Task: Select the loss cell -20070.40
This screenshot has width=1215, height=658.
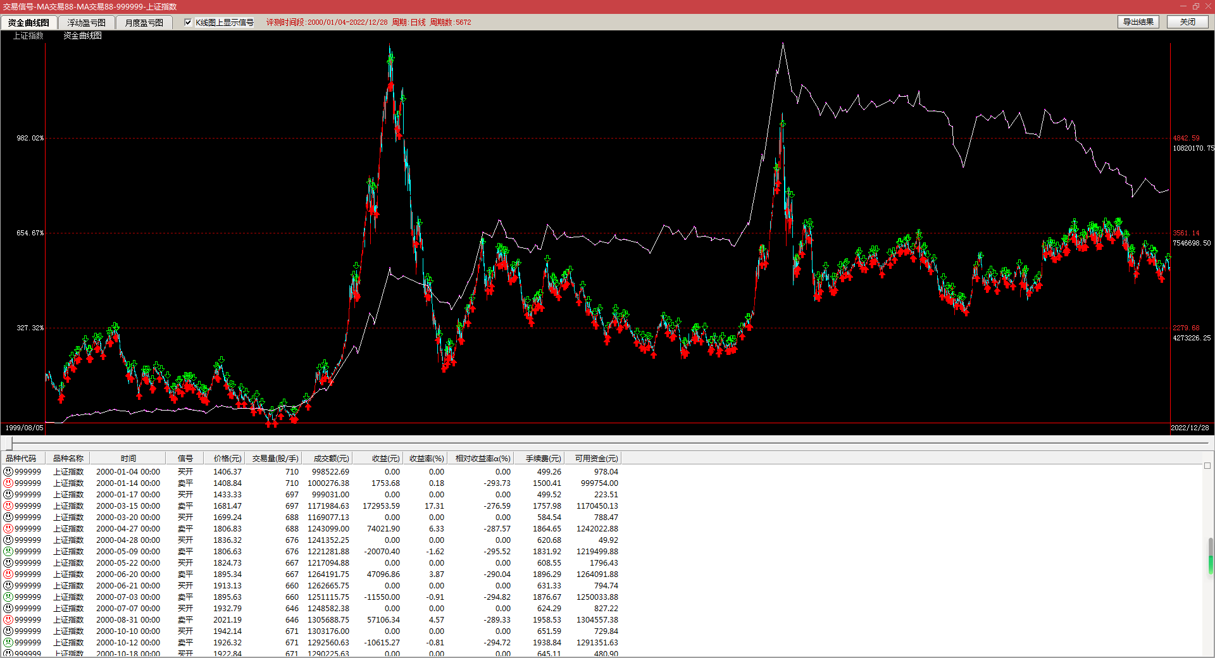Action: coord(382,552)
